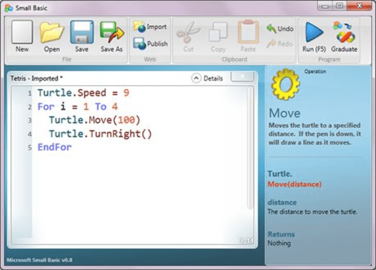Screen dimensions: 376x270
Task: Click the For i = 1 To 4 code line
Action: 78,106
